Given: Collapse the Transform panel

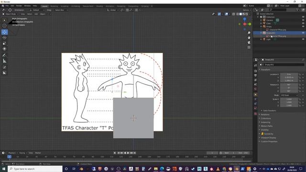Looking at the screenshot, I should (265, 70).
